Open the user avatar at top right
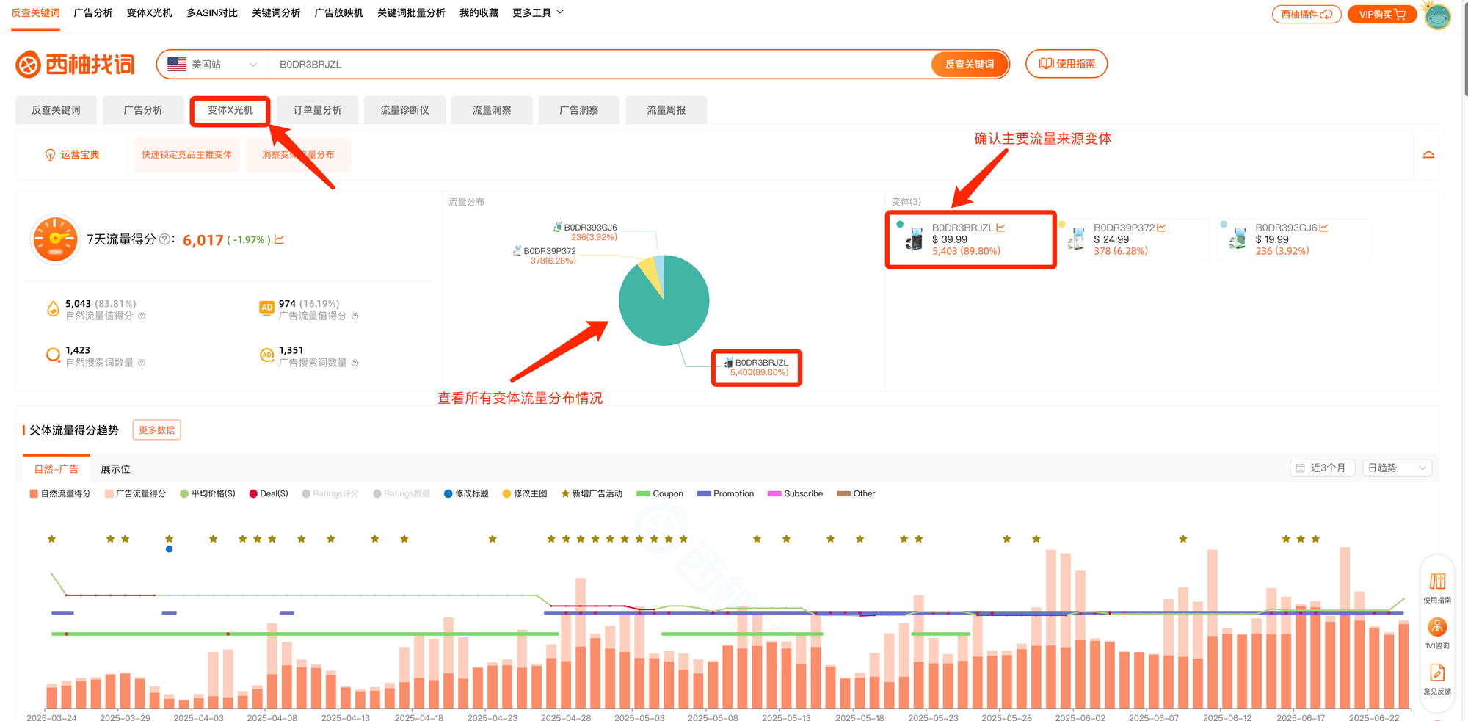 1437,15
